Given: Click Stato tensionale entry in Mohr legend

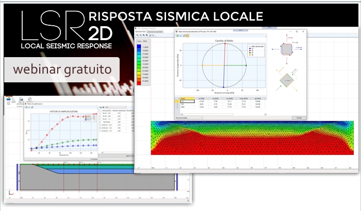Looking at the screenshot, I should click(x=256, y=46).
